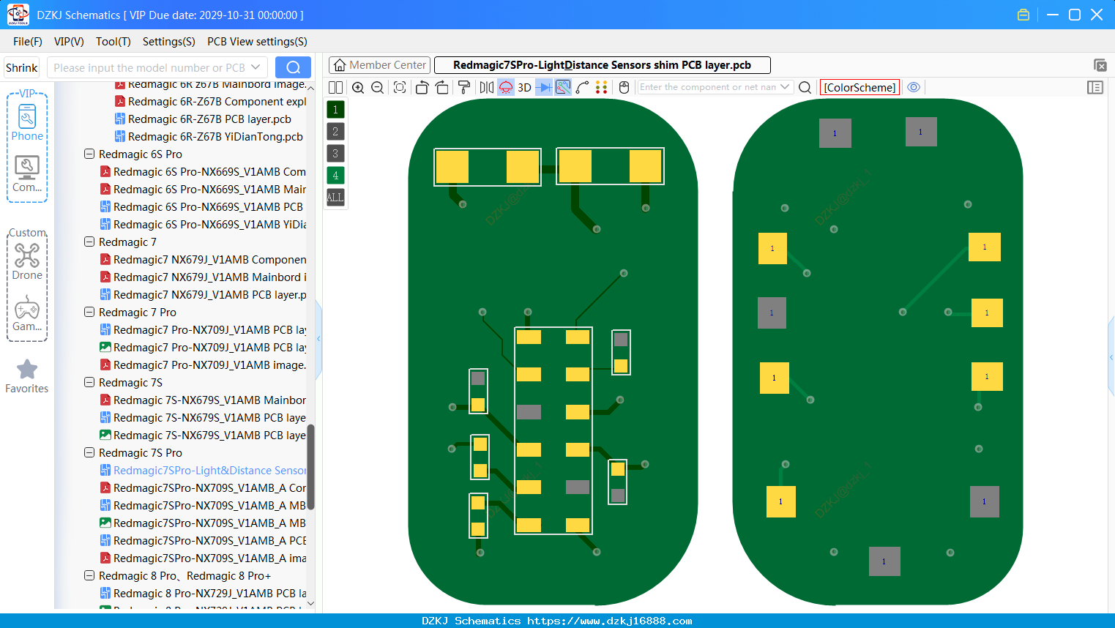1115x628 pixels.
Task: Open the model number dropdown arrow
Action: pyautogui.click(x=256, y=67)
